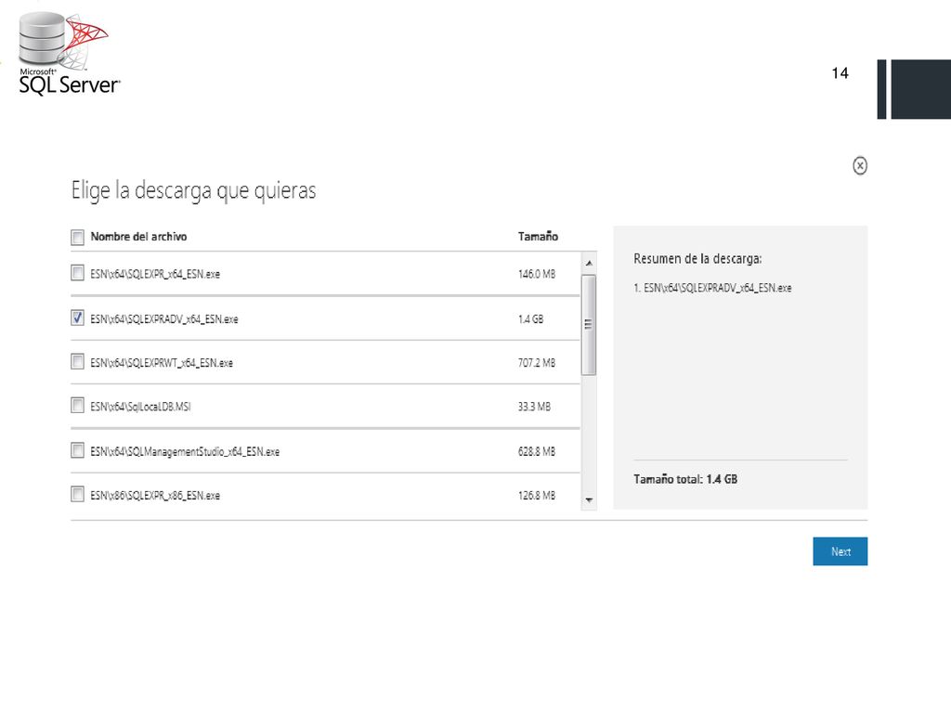Select the file name ESN\x64\SQLEXPR_x64_ESN.exe
Viewport: 951px width, 713px height.
[x=155, y=274]
